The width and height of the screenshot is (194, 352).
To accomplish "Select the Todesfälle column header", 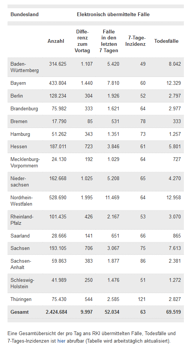I will [166, 41].
